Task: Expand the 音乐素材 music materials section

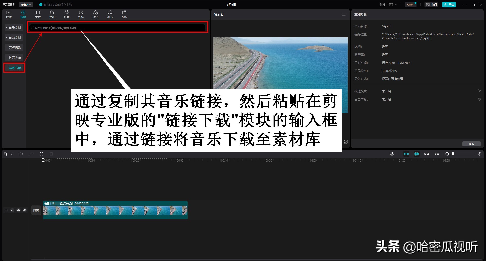Action: click(14, 27)
